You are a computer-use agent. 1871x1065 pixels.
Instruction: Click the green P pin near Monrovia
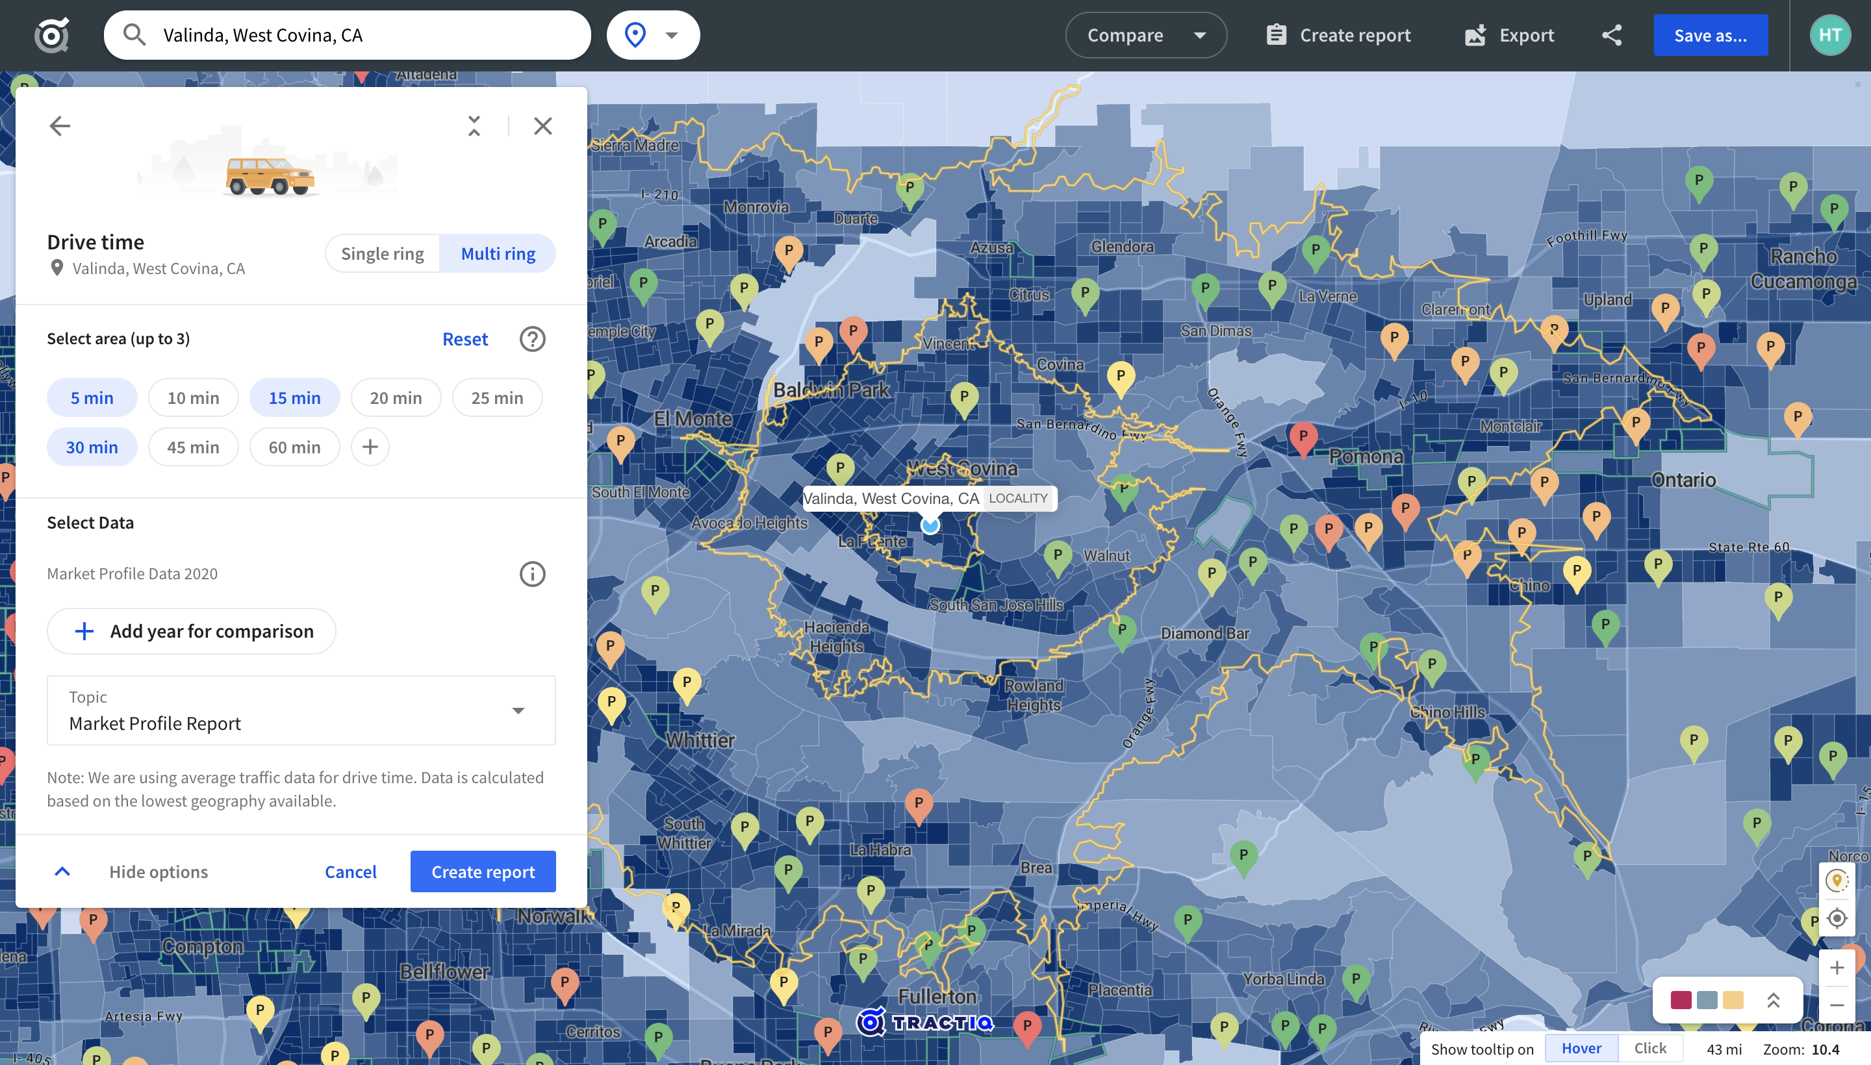[909, 190]
